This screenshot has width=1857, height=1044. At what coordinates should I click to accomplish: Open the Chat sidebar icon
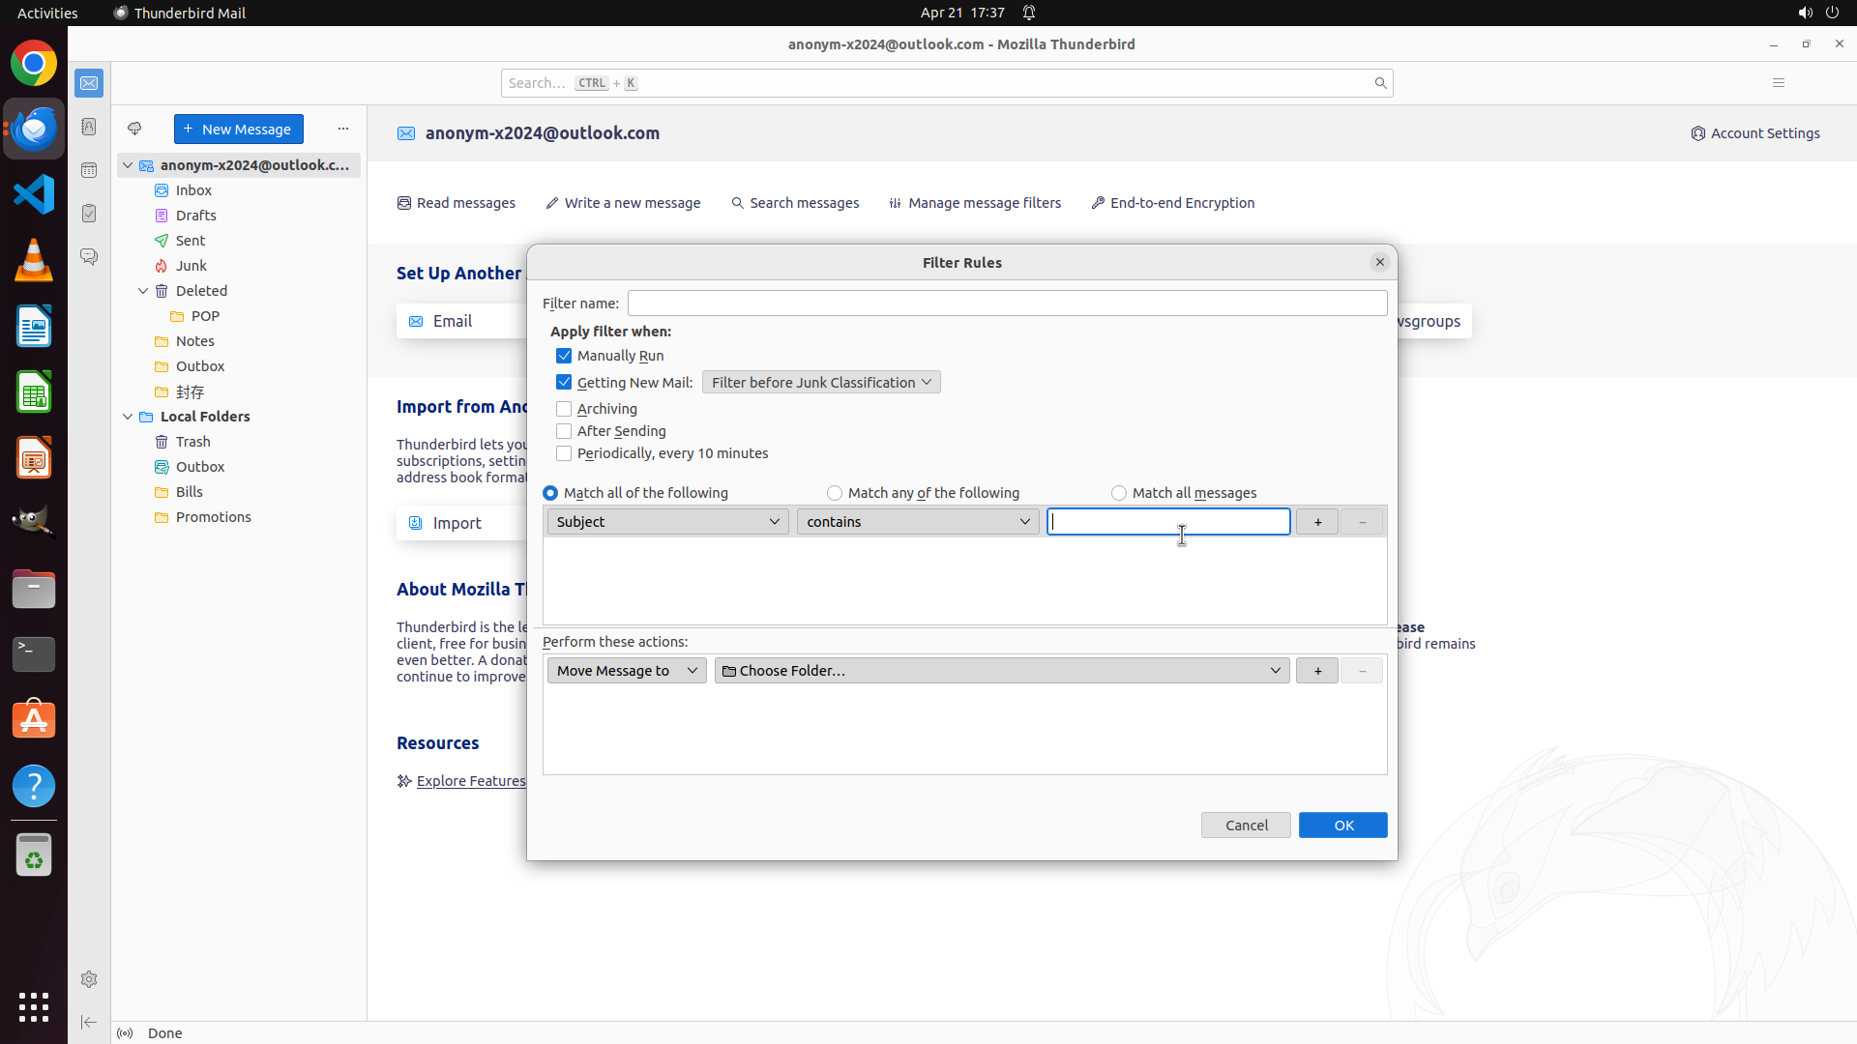click(89, 257)
